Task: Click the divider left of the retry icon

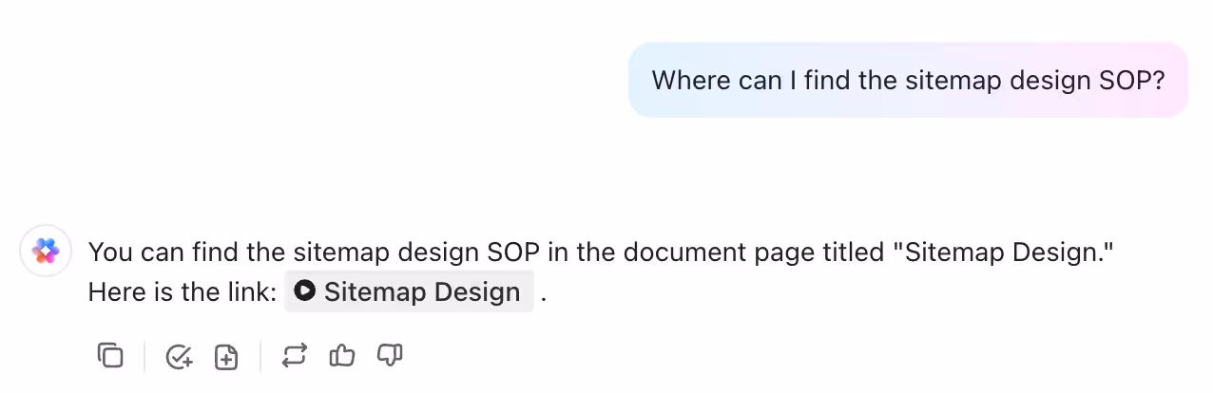Action: pyautogui.click(x=260, y=356)
